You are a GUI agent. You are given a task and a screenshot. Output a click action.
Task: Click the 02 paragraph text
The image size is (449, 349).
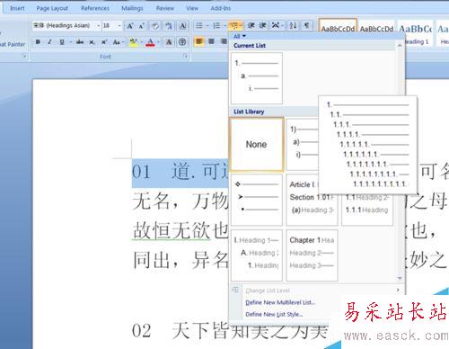pos(231,331)
